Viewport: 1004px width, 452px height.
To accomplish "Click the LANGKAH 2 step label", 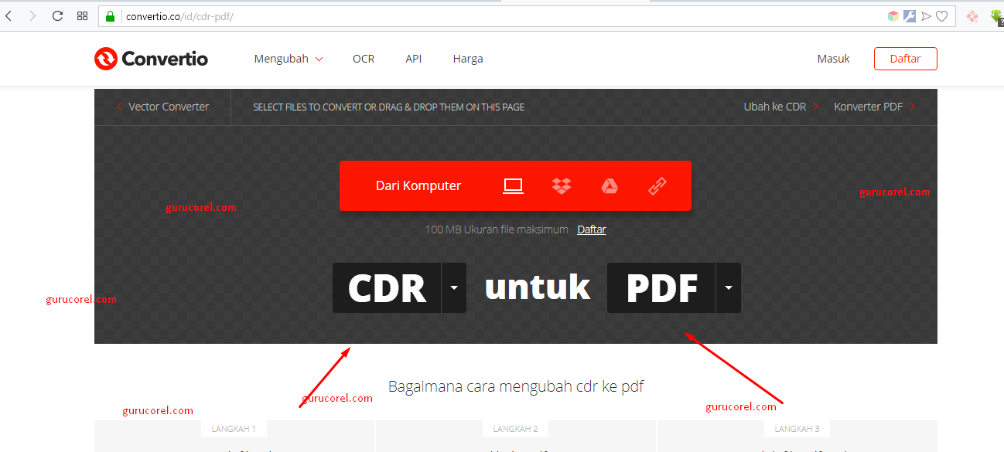I will point(515,429).
